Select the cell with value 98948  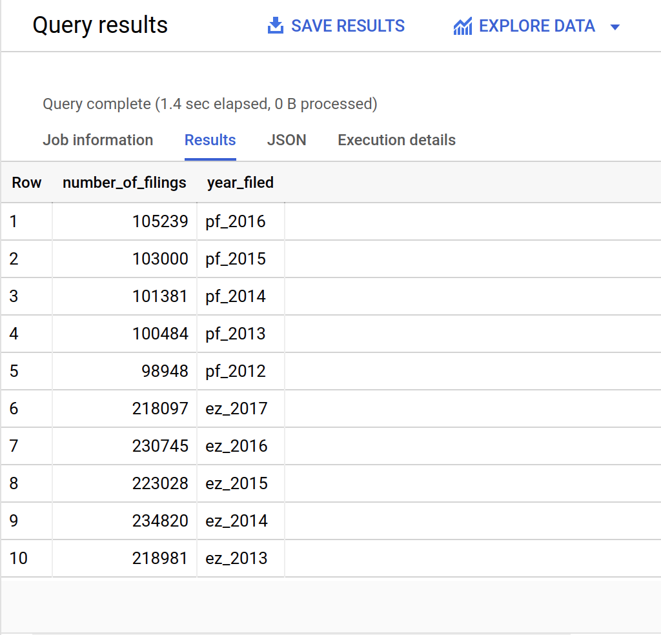coord(125,371)
